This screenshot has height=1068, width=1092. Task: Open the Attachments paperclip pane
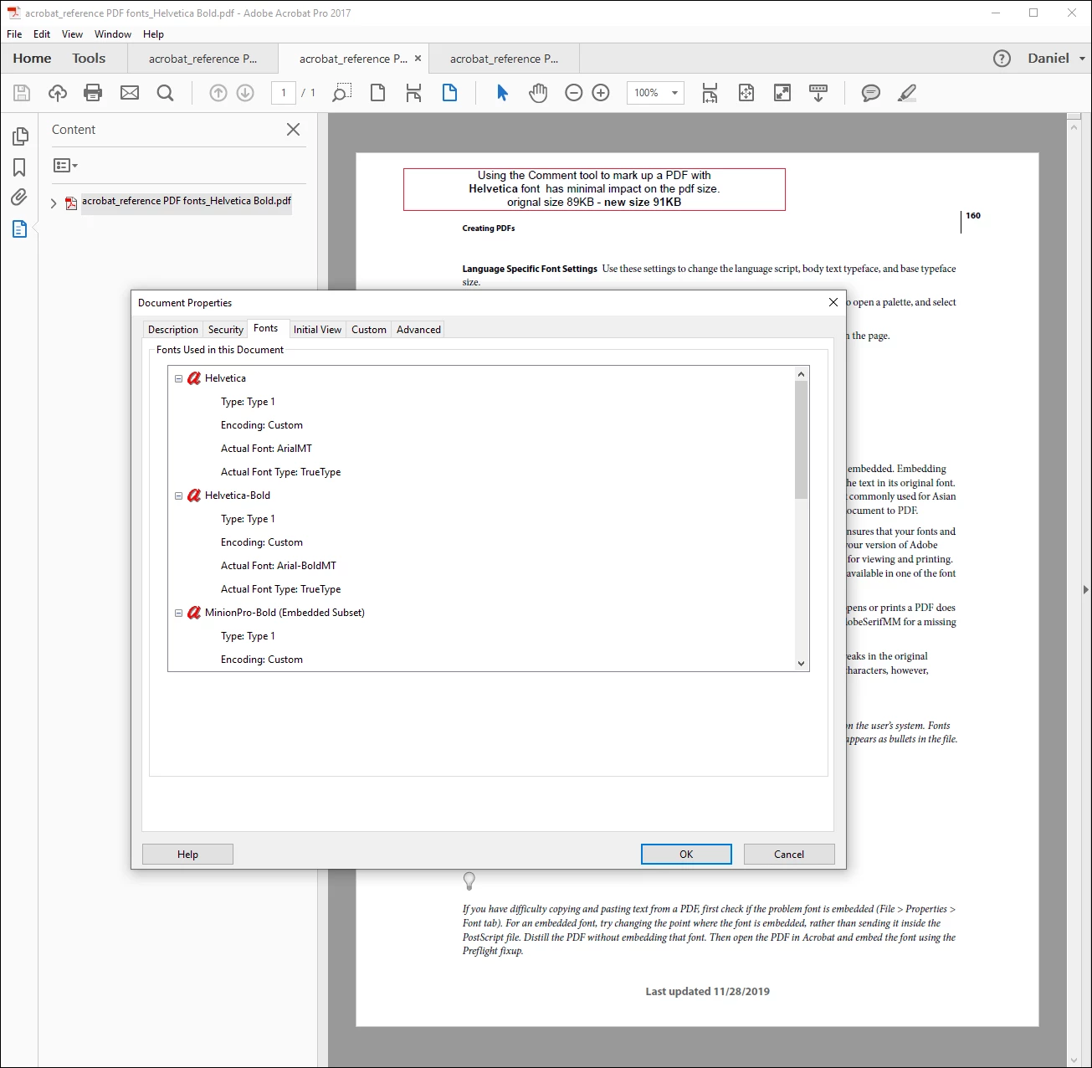tap(19, 198)
